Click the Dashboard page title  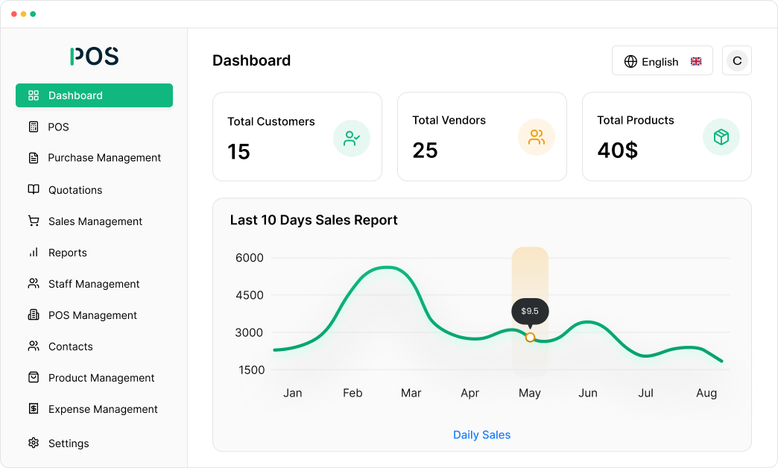tap(252, 60)
